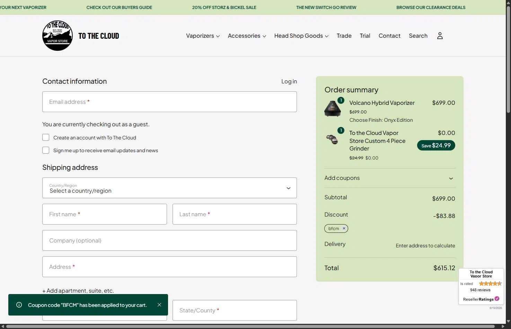Screen dimensions: 511x329
Task: Focus the State/County field
Action: point(235,310)
